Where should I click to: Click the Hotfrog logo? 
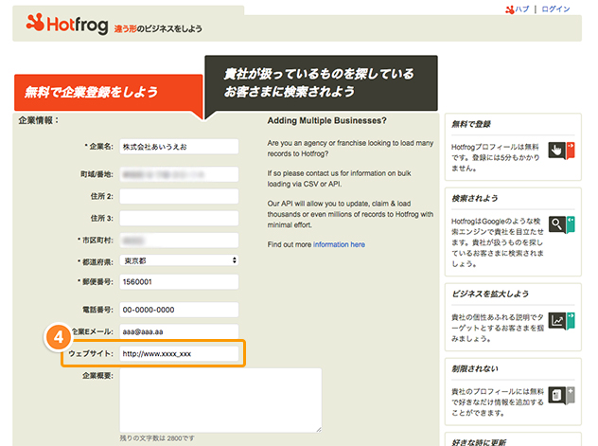(67, 24)
